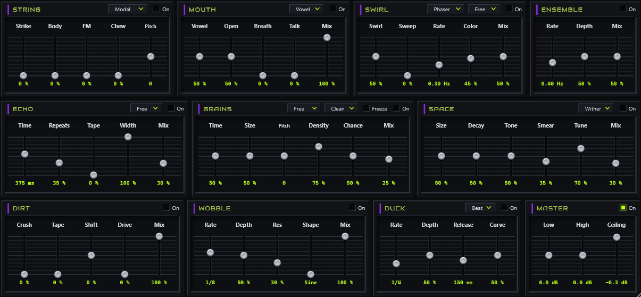Click the DUCK Curve slider knob
The height and width of the screenshot is (297, 641).
pyautogui.click(x=497, y=255)
